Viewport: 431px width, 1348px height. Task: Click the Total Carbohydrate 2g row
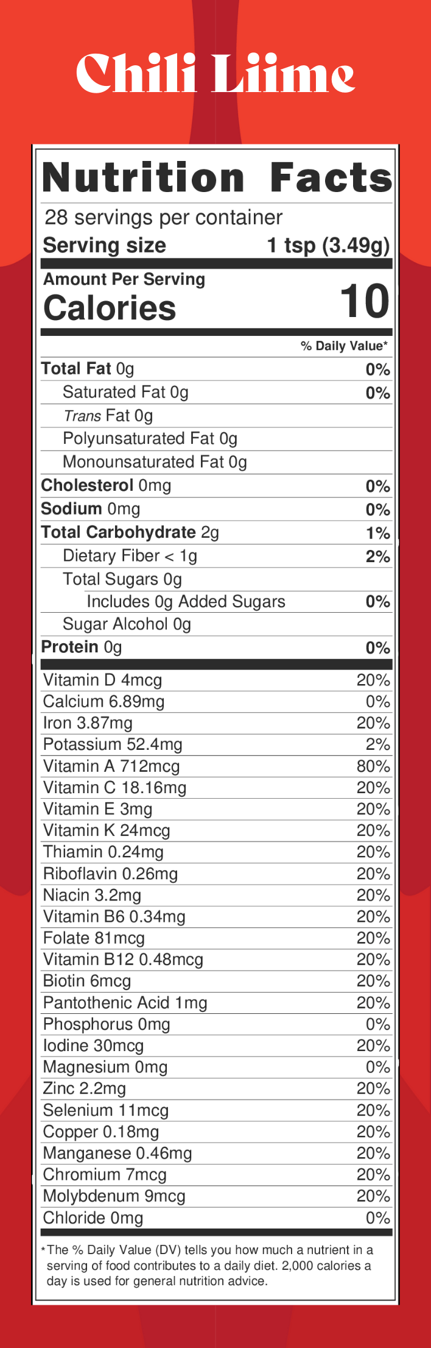[x=216, y=532]
